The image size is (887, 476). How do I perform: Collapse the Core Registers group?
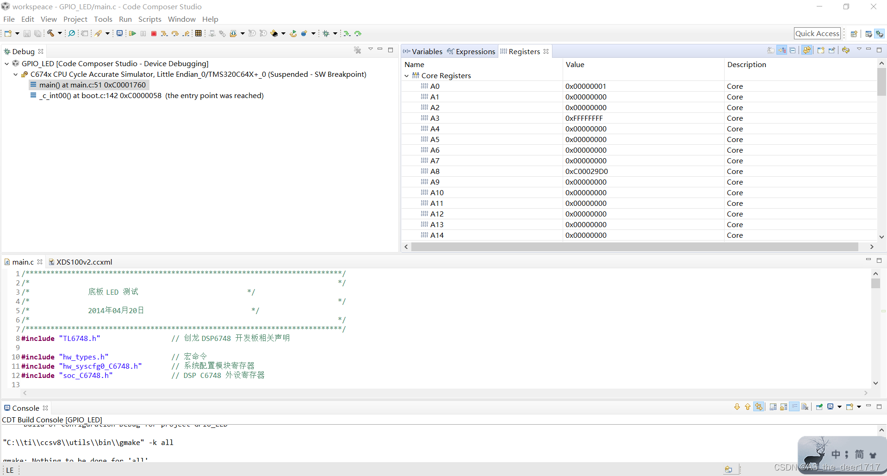[407, 76]
